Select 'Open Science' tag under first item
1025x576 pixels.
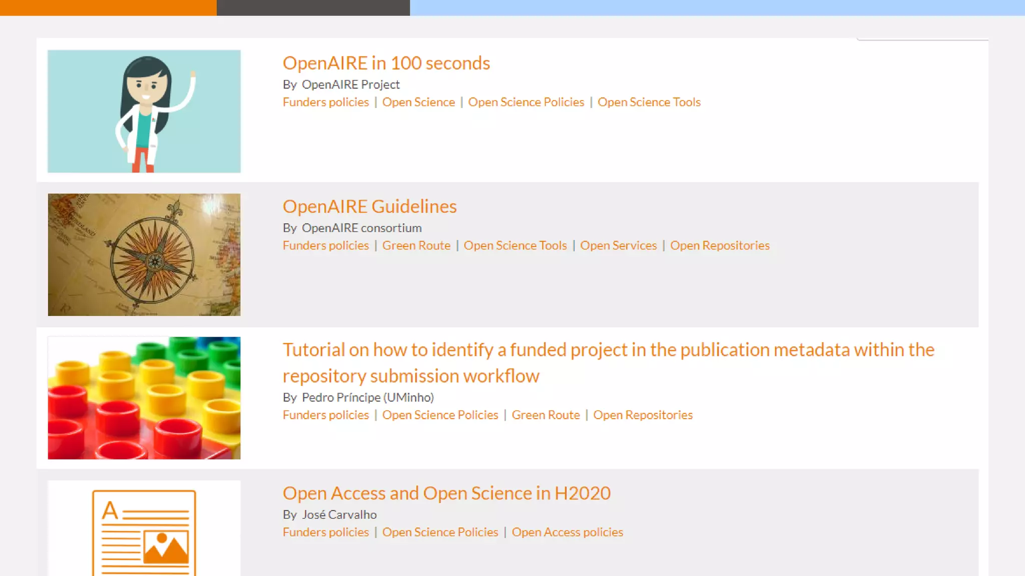click(x=418, y=102)
